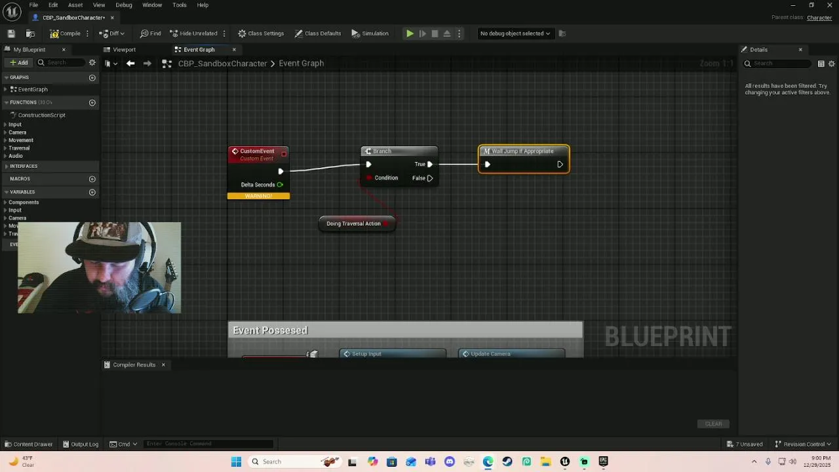Screen dimensions: 839x472
Task: Click the Branch False output pin
Action: (x=429, y=178)
